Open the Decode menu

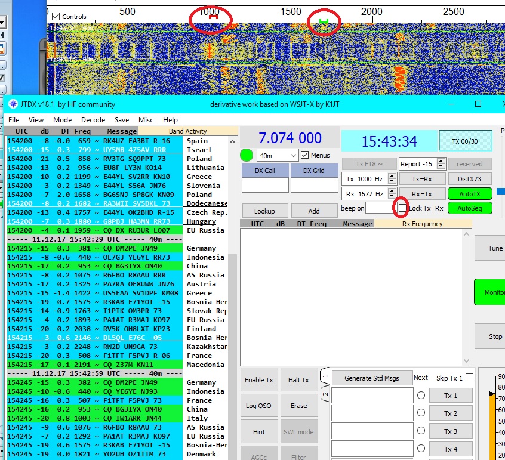pyautogui.click(x=93, y=120)
